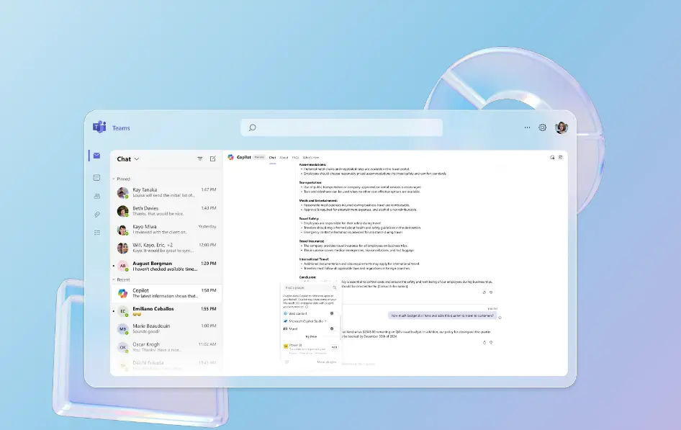Toggle the Web content plugin switch
Screen dimensions: 681x430
coord(332,313)
